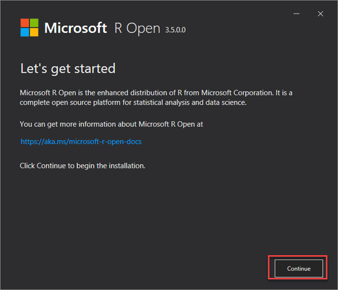The width and height of the screenshot is (338, 290).
Task: Click the red square of Microsoft logo
Action: tap(24, 23)
